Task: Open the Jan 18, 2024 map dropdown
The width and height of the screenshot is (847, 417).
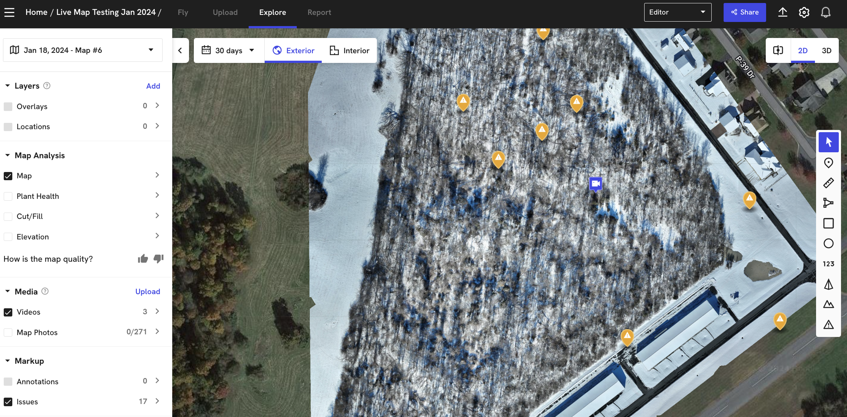Action: click(x=82, y=50)
